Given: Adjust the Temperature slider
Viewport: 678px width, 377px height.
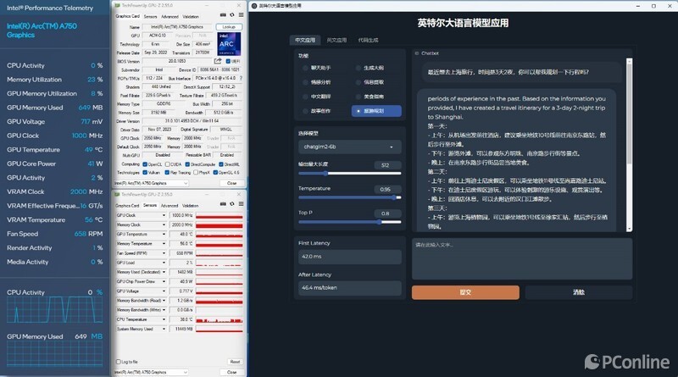Looking at the screenshot, I should 349,197.
